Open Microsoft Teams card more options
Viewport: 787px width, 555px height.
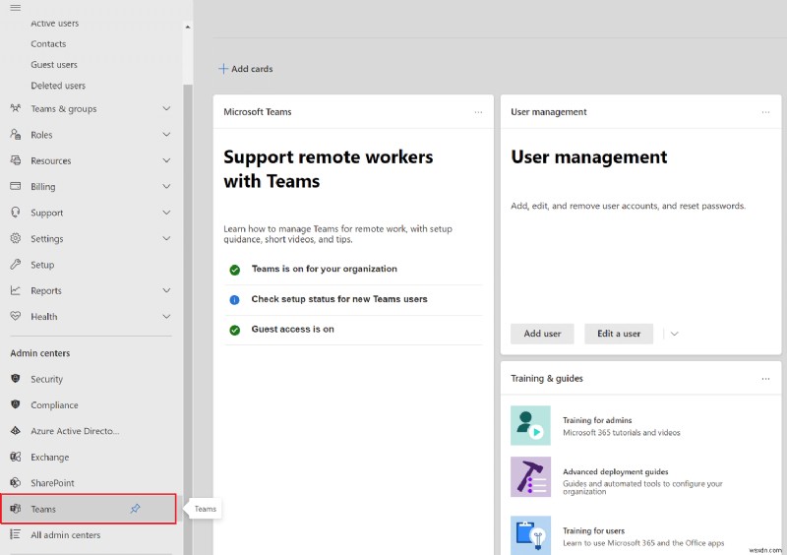(x=478, y=112)
